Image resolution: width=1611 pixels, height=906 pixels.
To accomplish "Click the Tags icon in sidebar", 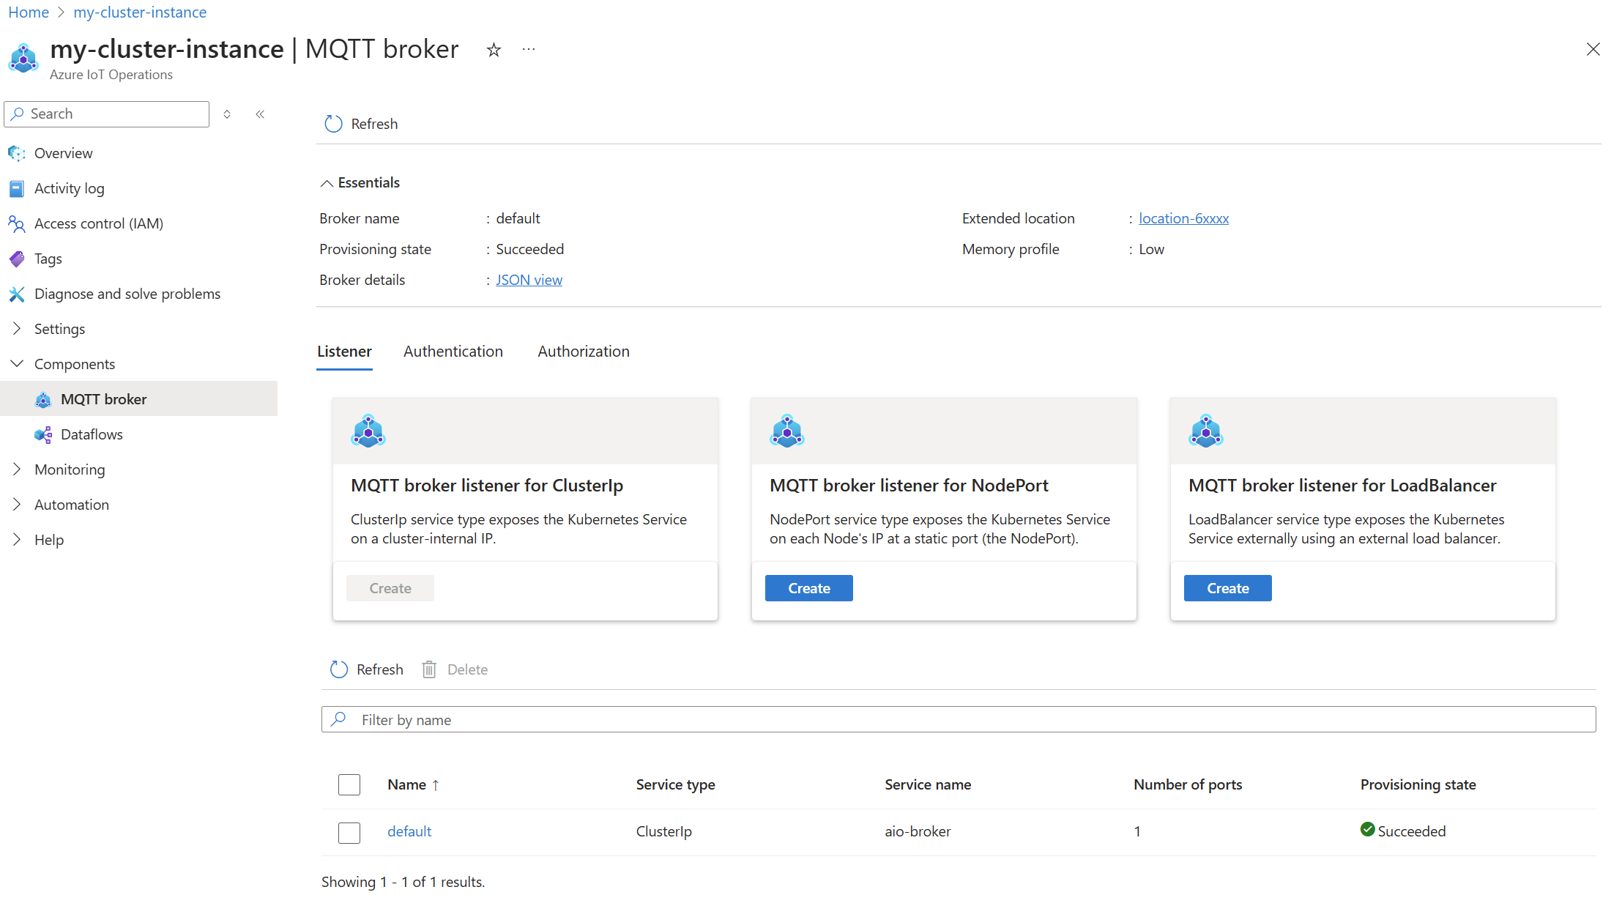I will click(18, 258).
